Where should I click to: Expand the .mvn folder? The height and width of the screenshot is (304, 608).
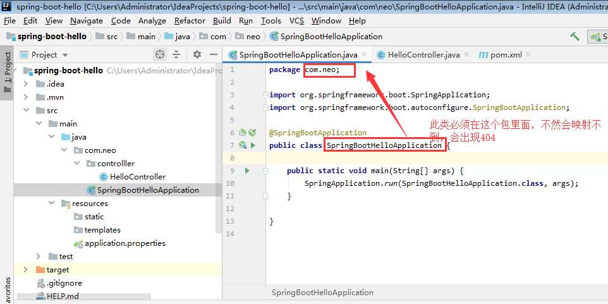(x=26, y=97)
